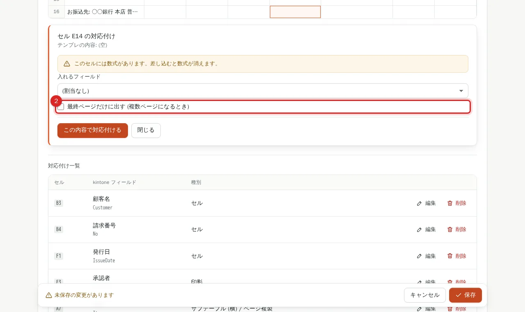Click the B4 cell badge
The height and width of the screenshot is (312, 525).
click(59, 229)
